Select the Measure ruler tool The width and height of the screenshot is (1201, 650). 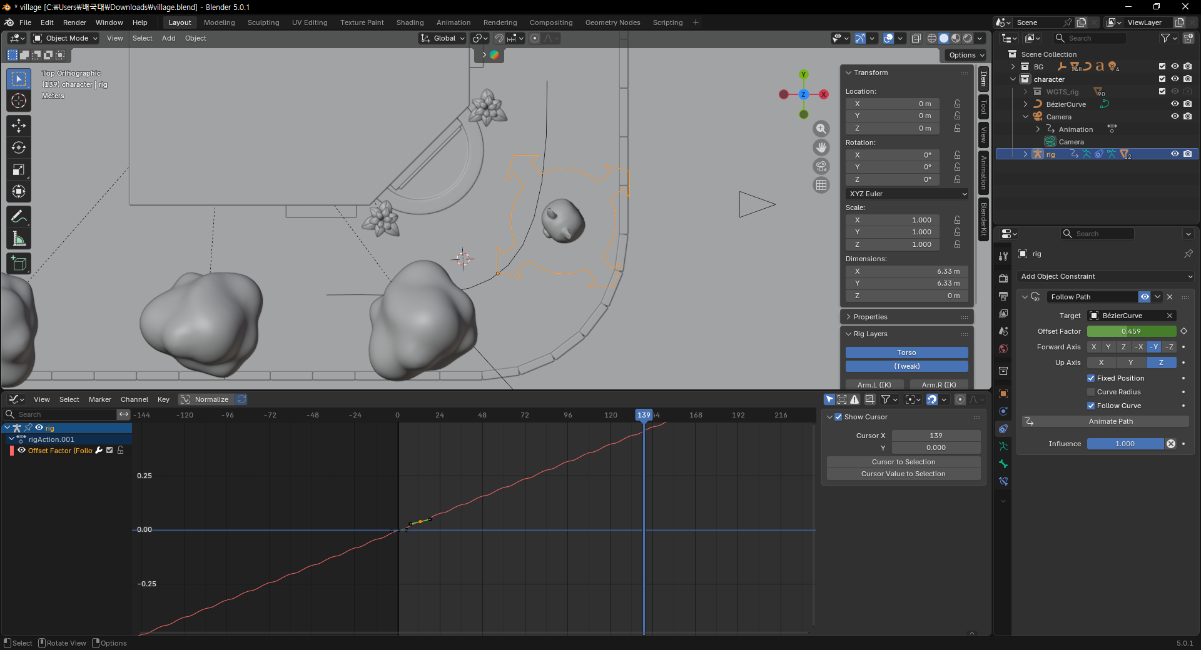(x=19, y=239)
